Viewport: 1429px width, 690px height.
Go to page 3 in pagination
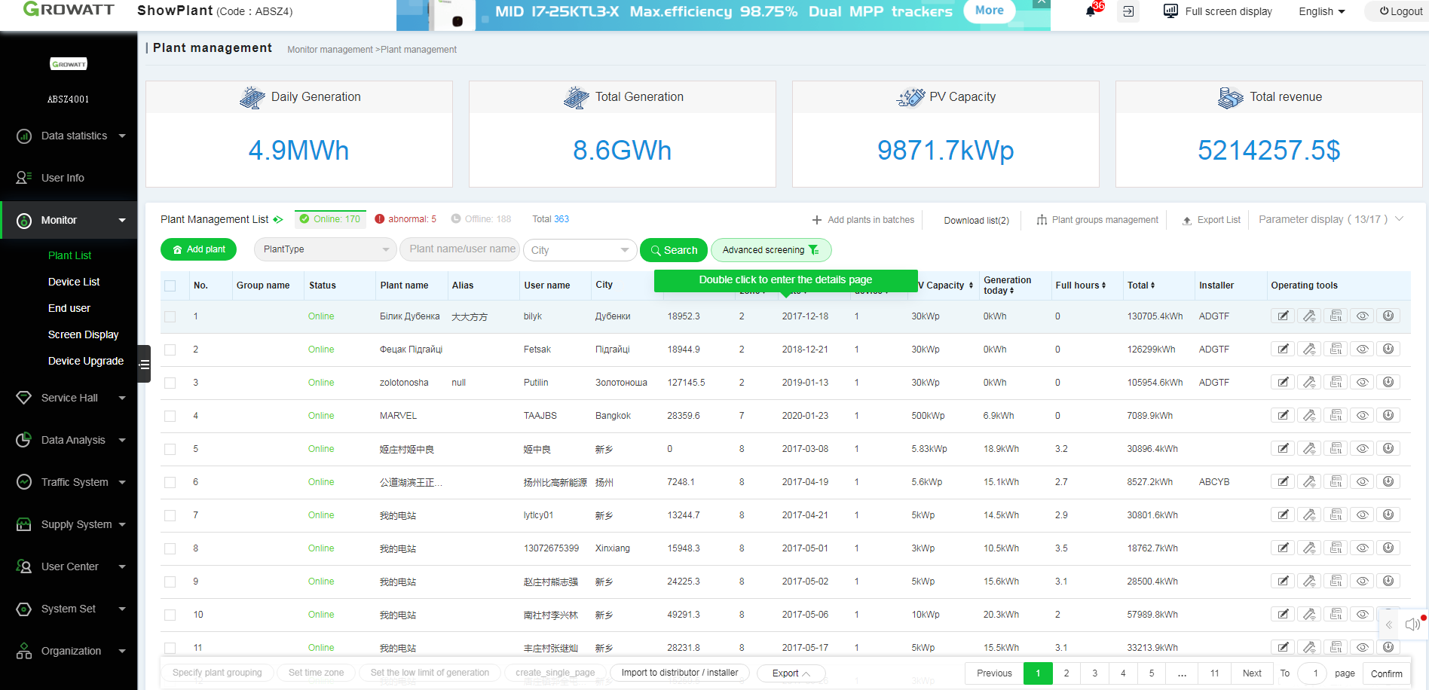pyautogui.click(x=1094, y=673)
